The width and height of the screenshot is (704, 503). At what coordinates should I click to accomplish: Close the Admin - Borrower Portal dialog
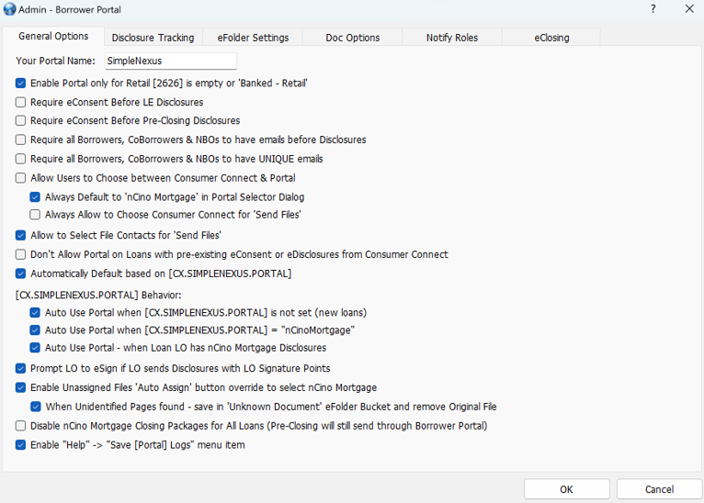click(689, 9)
